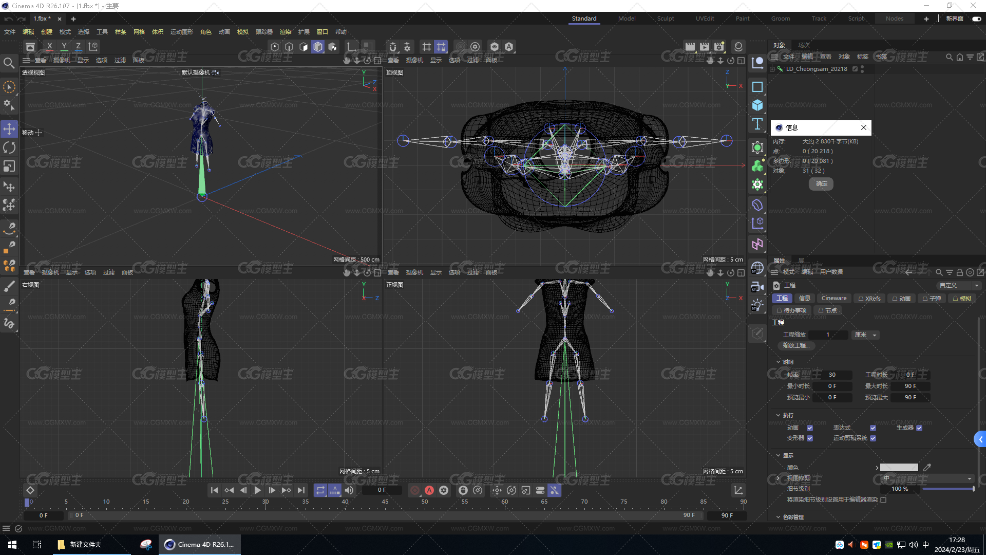Open the Render Settings clapperboard gear icon
The height and width of the screenshot is (555, 986).
click(719, 47)
